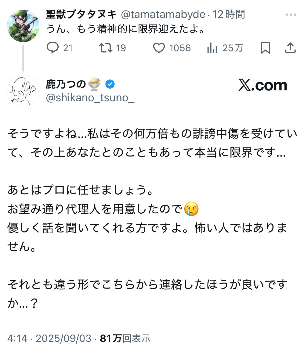This screenshot has height=357, width=305.
Task: Click the X.com logo
Action: (263, 85)
